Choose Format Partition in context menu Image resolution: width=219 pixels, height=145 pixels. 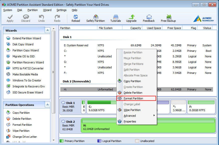(x=136, y=98)
